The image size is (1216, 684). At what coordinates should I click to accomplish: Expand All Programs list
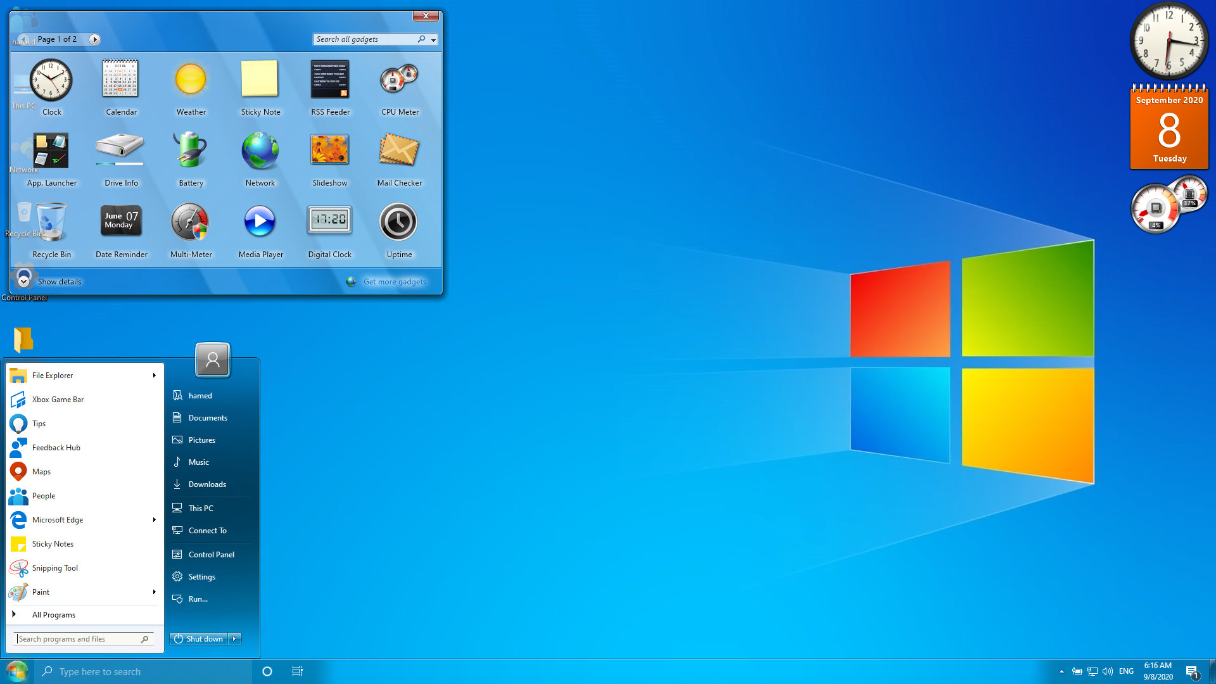point(54,615)
